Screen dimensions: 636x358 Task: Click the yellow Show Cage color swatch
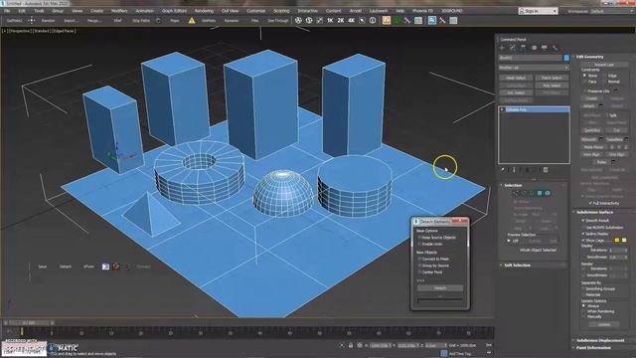click(617, 241)
